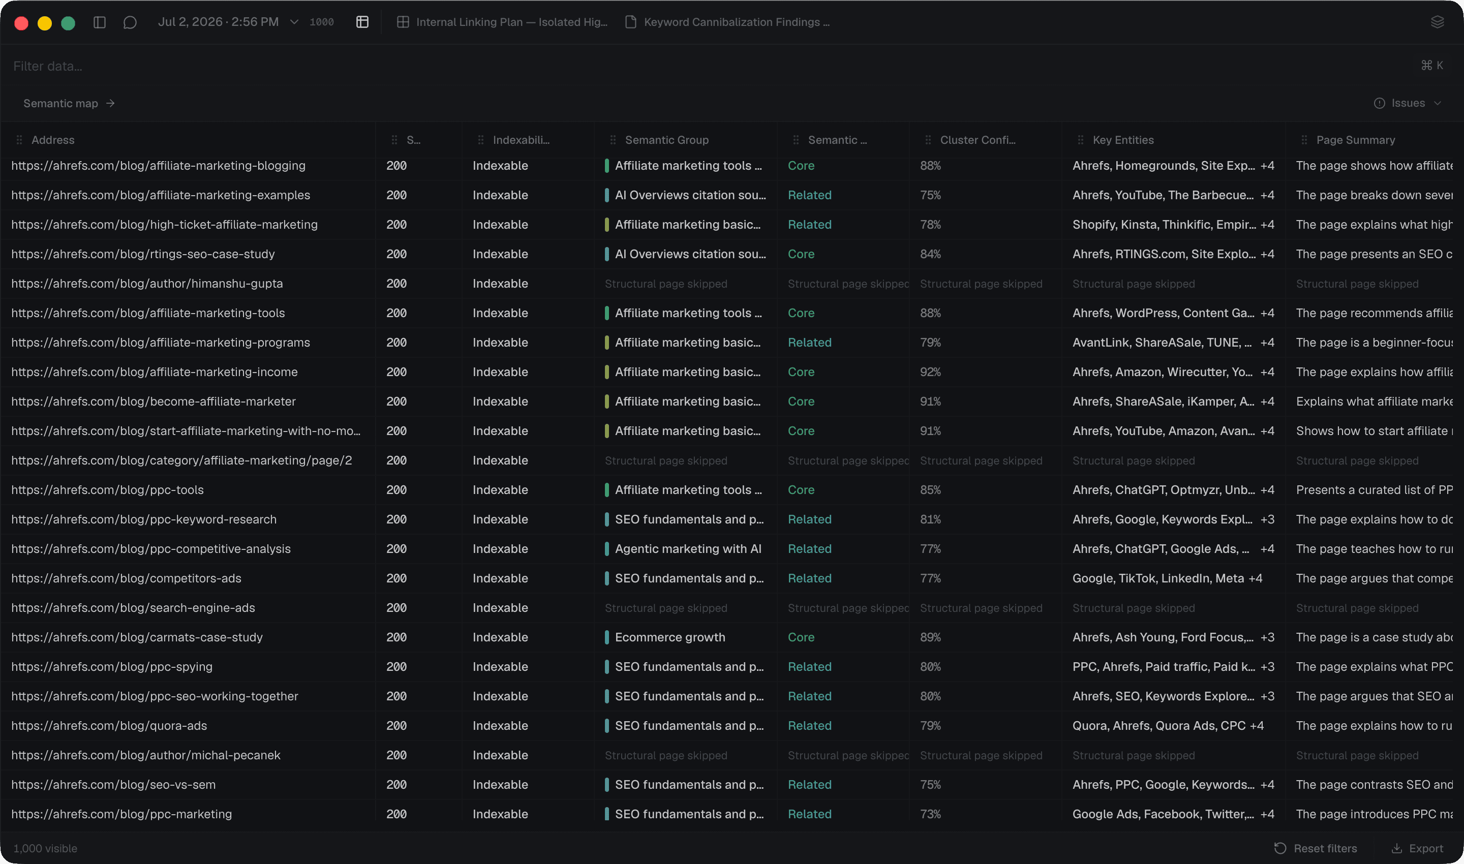Click the color bar in the rtings-seo-case-study row
1464x864 pixels.
point(607,254)
